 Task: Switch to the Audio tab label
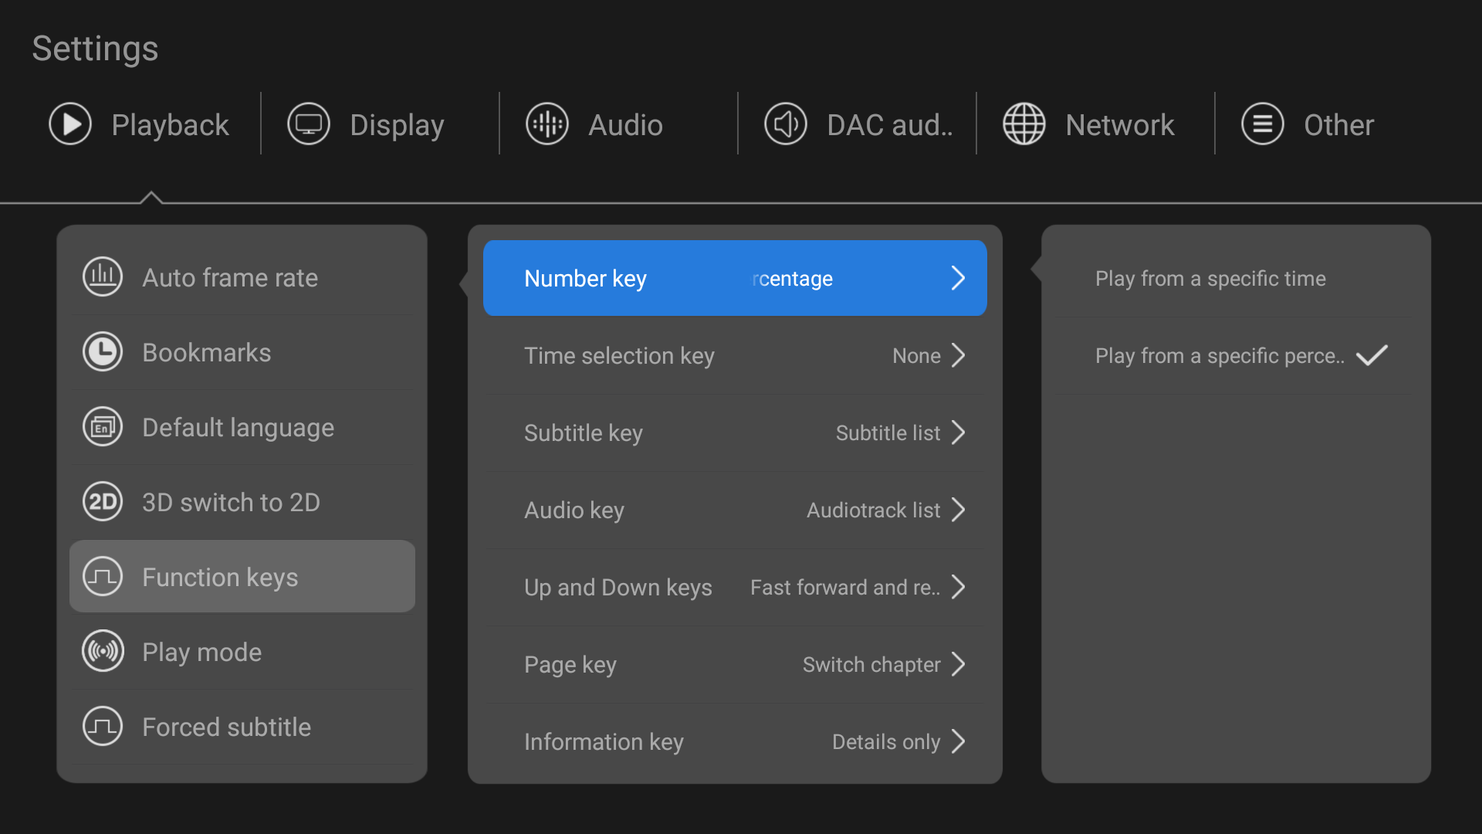(625, 125)
